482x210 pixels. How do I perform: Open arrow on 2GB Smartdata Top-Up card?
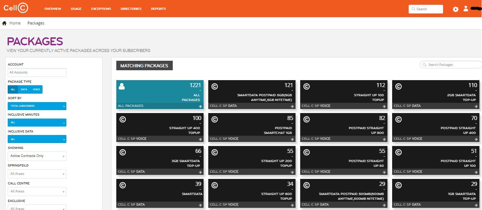pyautogui.click(x=476, y=106)
